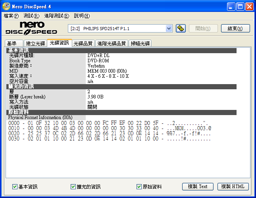
Task: Toggle the 原始資料 checkbox
Action: [x=139, y=186]
